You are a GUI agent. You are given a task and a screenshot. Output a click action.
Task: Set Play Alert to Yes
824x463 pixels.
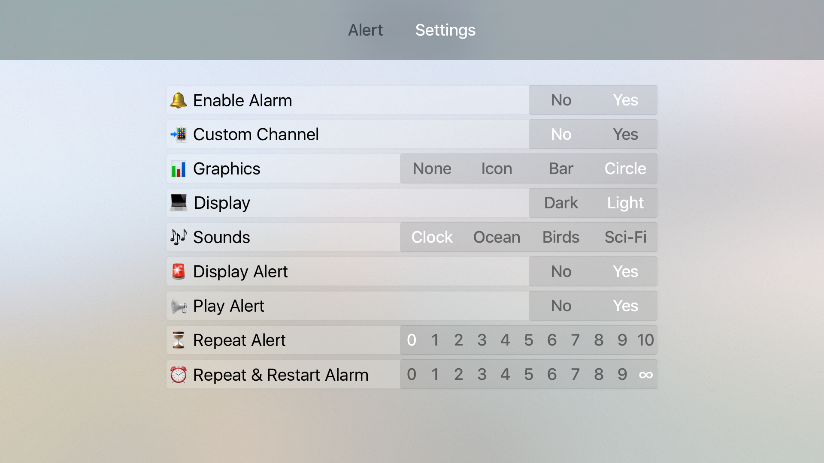tap(625, 306)
